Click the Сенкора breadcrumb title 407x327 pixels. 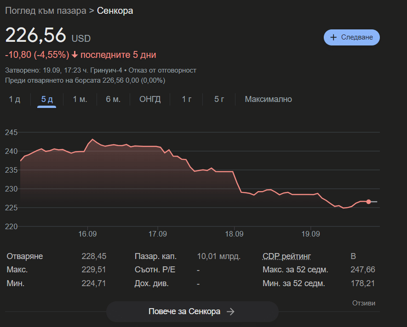[x=115, y=11]
